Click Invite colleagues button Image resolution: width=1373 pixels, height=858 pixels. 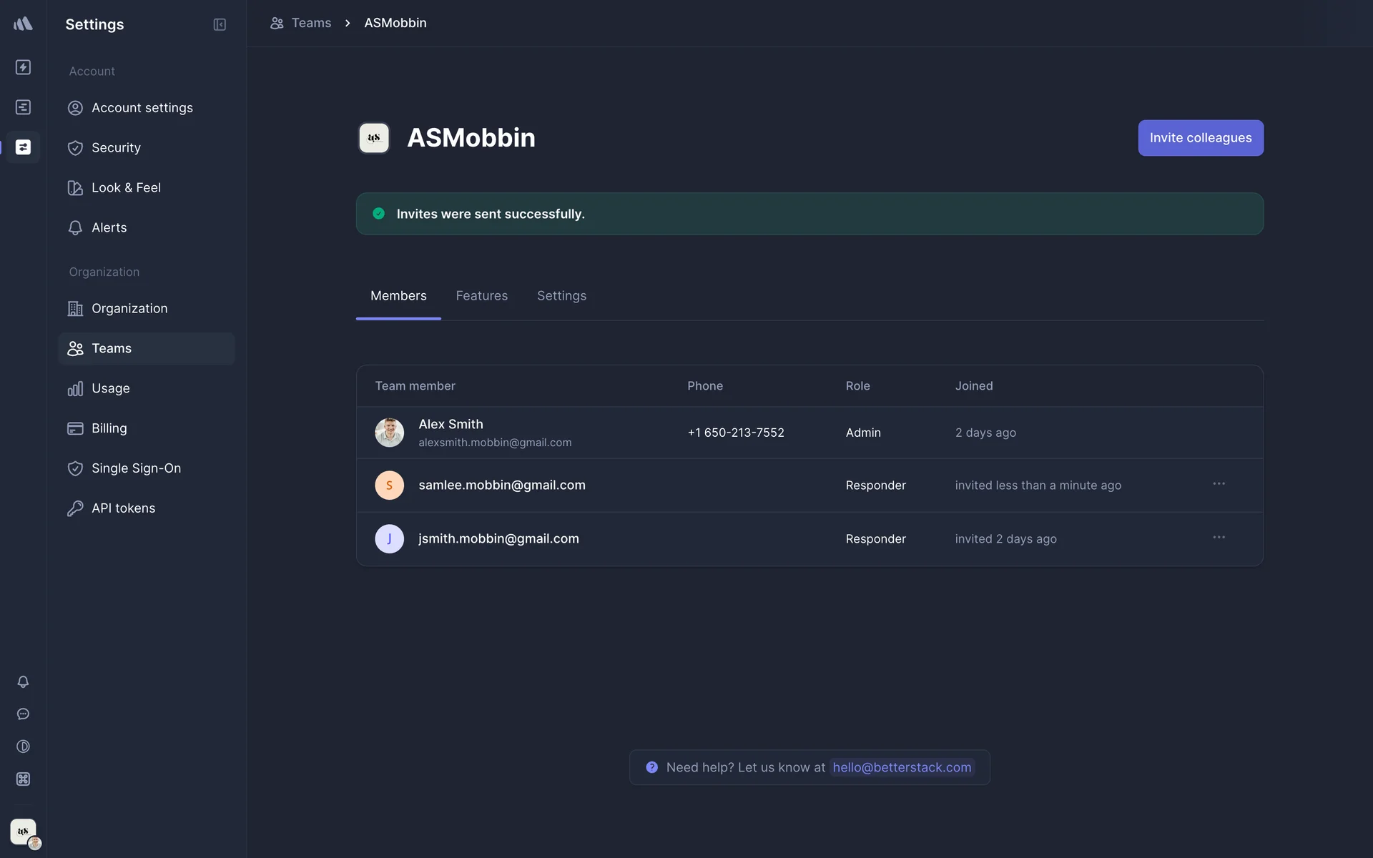(x=1200, y=138)
